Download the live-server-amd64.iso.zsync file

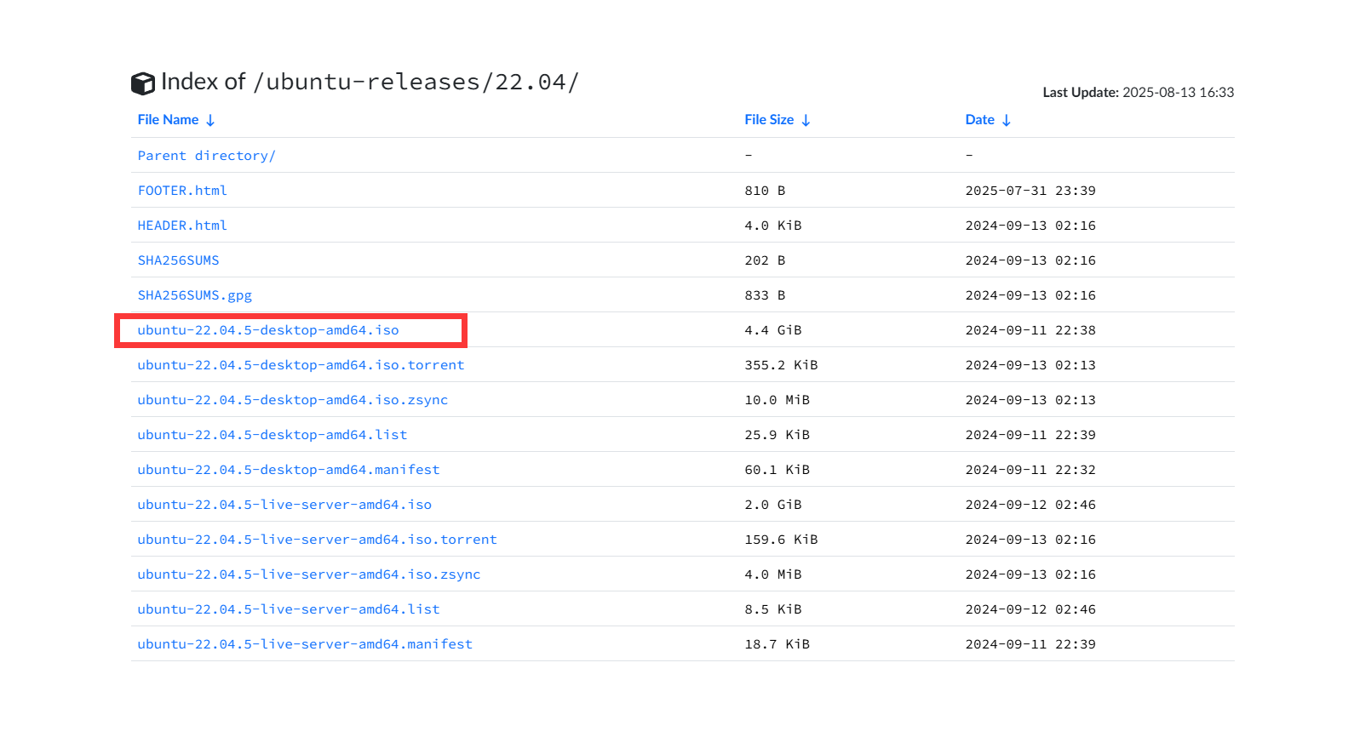309,574
